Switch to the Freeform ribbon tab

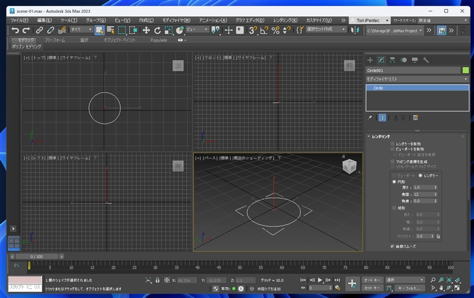pyautogui.click(x=55, y=40)
